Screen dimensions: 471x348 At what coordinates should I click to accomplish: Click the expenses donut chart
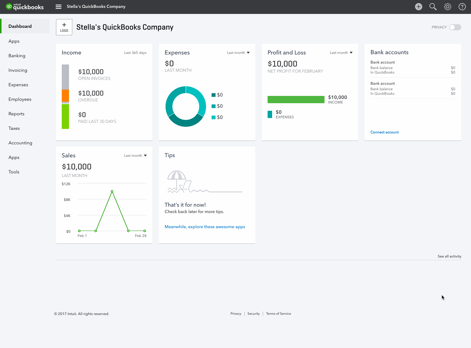[186, 107]
